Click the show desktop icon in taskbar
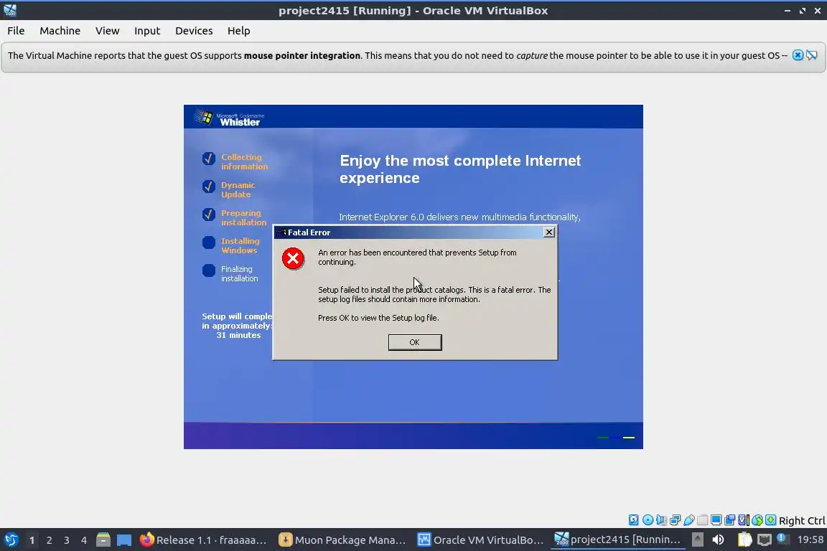827x551 pixels. [124, 540]
